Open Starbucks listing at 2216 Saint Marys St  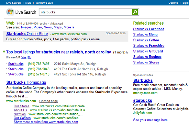point(16,64)
